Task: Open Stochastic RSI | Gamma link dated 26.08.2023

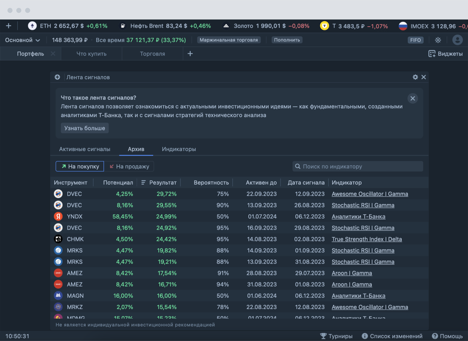Action: [363, 205]
